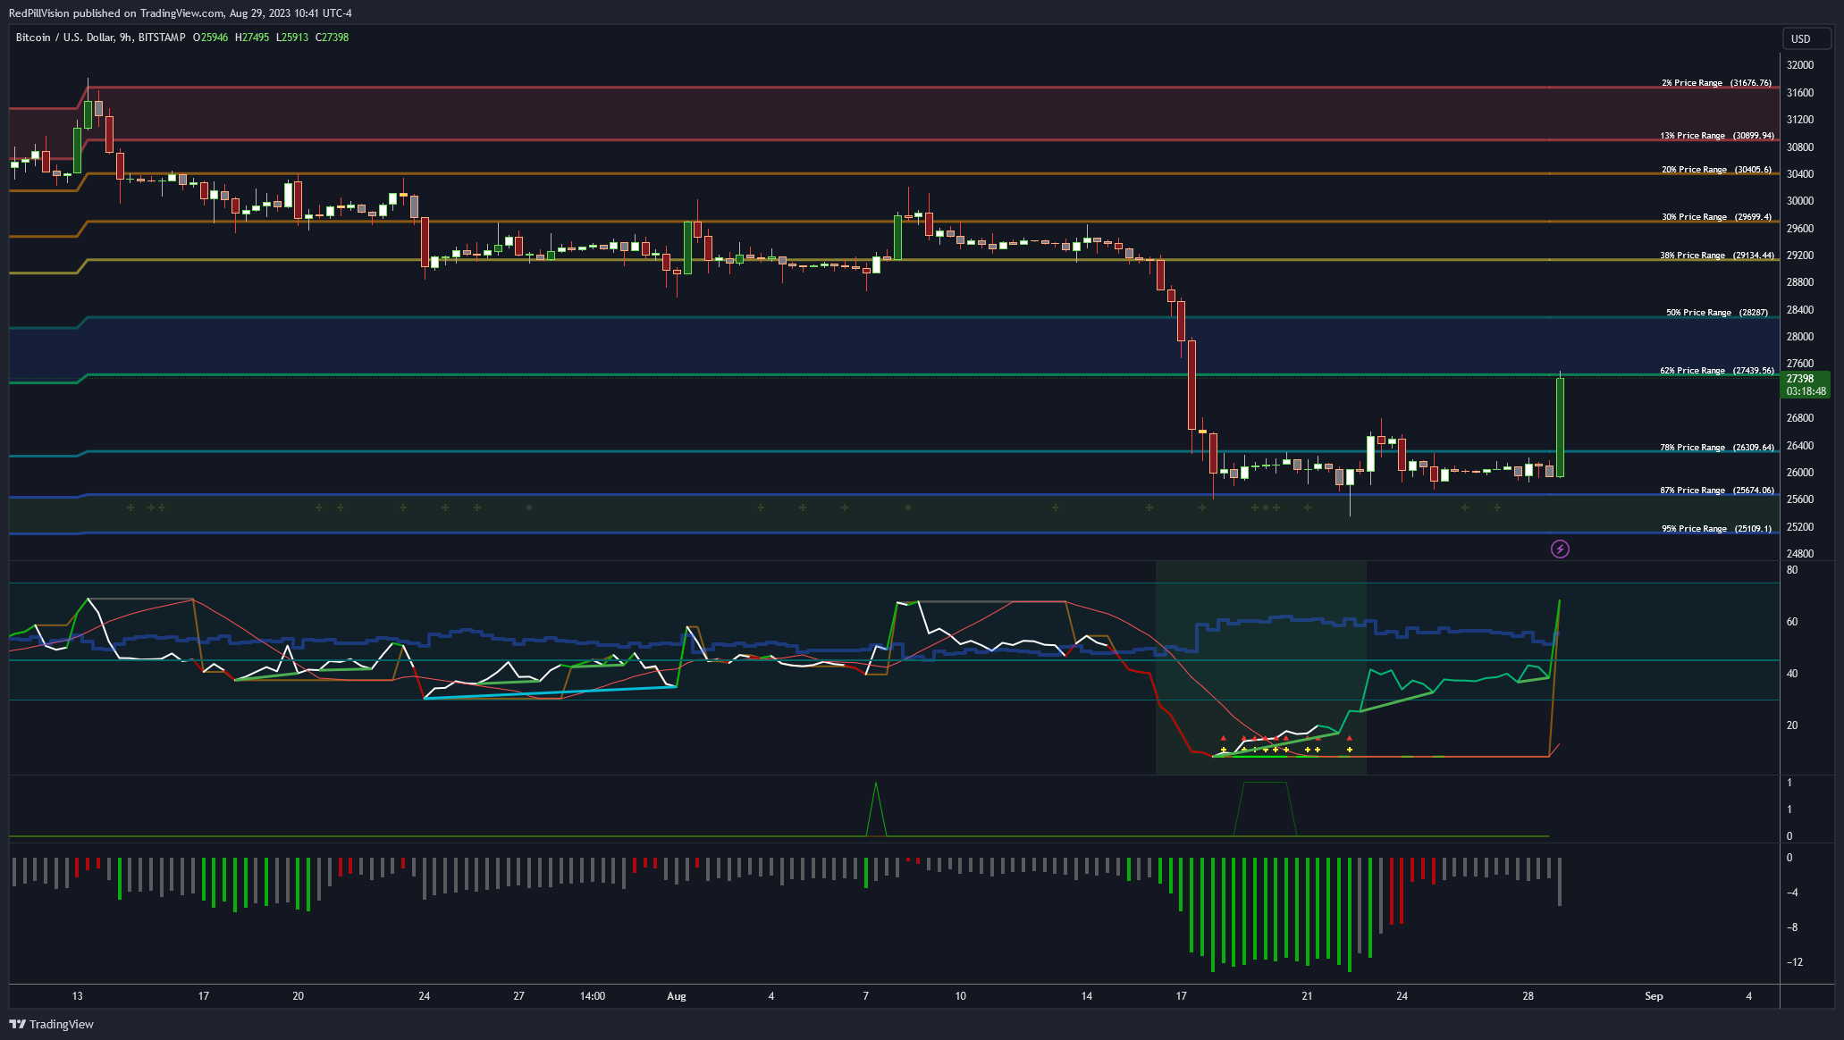Click the 78% Price Range (26309.64) label
The width and height of the screenshot is (1844, 1040).
(x=1717, y=448)
